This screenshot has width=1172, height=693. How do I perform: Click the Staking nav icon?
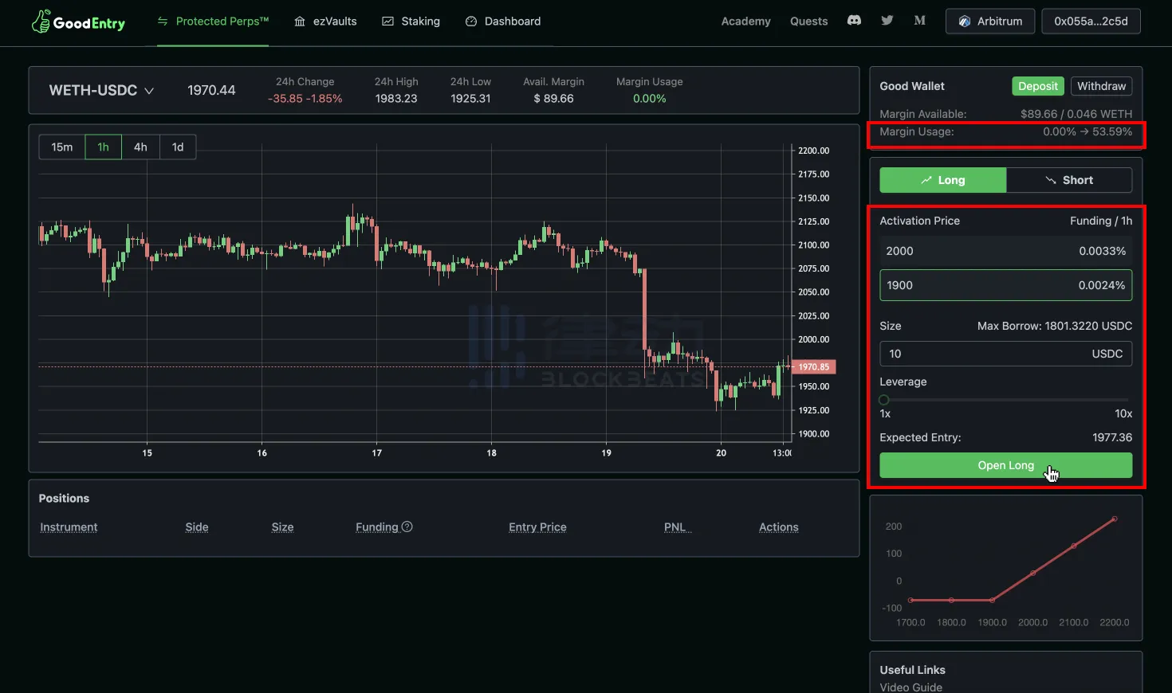pyautogui.click(x=388, y=22)
